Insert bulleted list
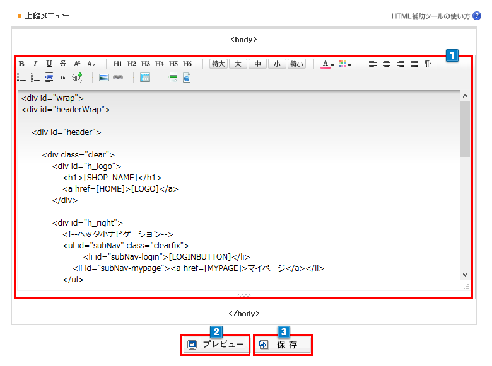Screen dimensions: 492x366 (21, 77)
